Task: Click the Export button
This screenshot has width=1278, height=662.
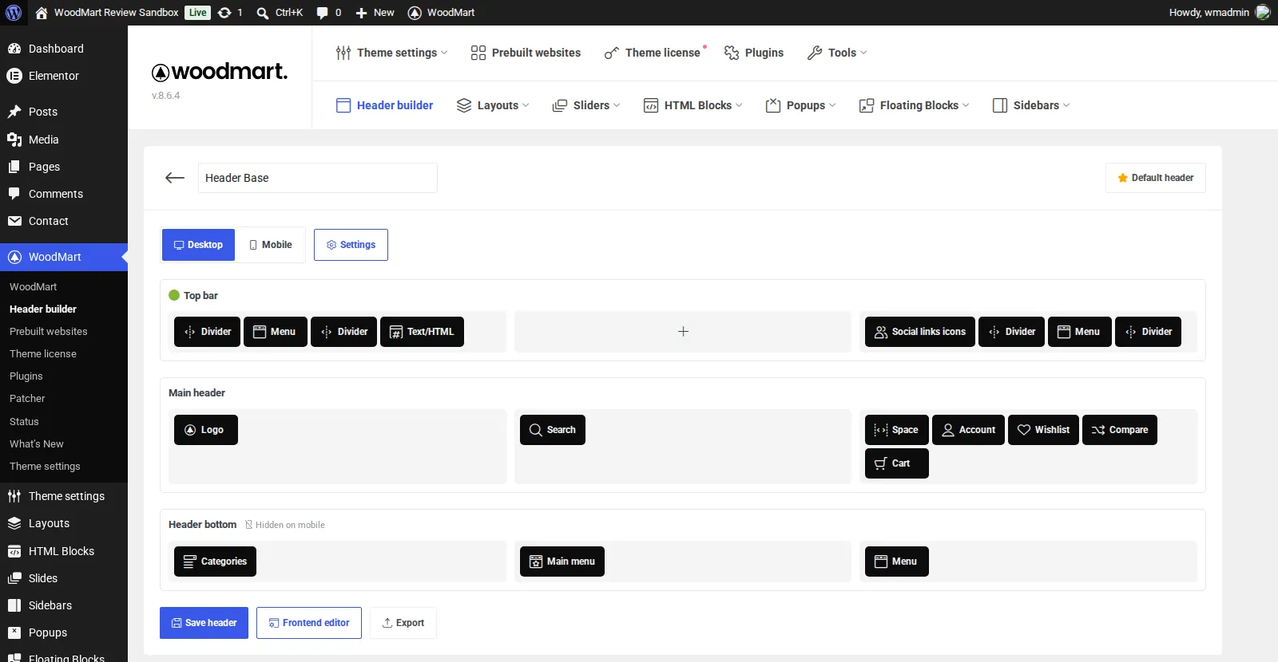Action: click(x=403, y=623)
